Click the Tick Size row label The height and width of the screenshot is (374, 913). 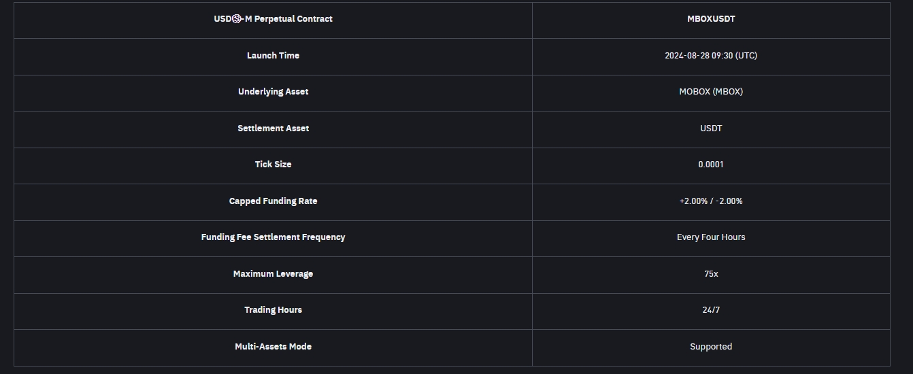(273, 165)
